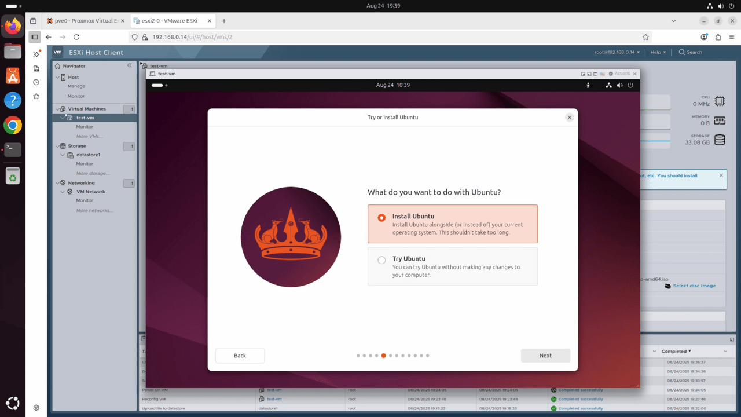Screen dimensions: 741x417
Task: Open root@192.168.0.14 user dropdown
Action: pyautogui.click(x=617, y=52)
